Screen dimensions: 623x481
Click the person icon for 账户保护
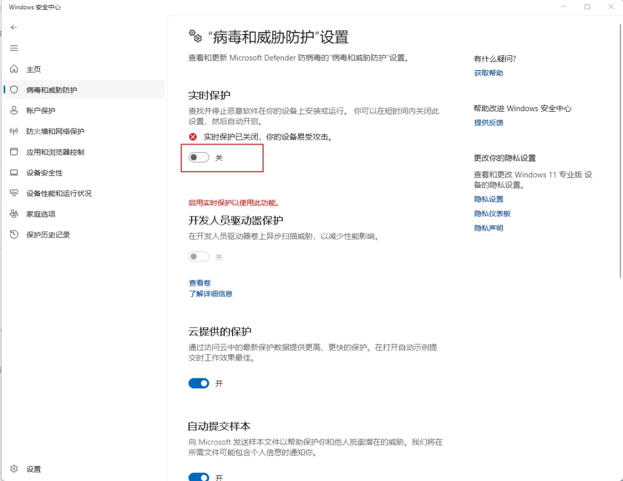[x=14, y=111]
